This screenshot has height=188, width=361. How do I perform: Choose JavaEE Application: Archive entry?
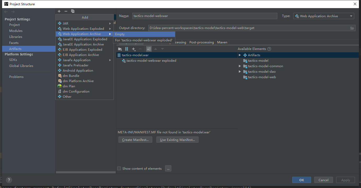[85, 44]
